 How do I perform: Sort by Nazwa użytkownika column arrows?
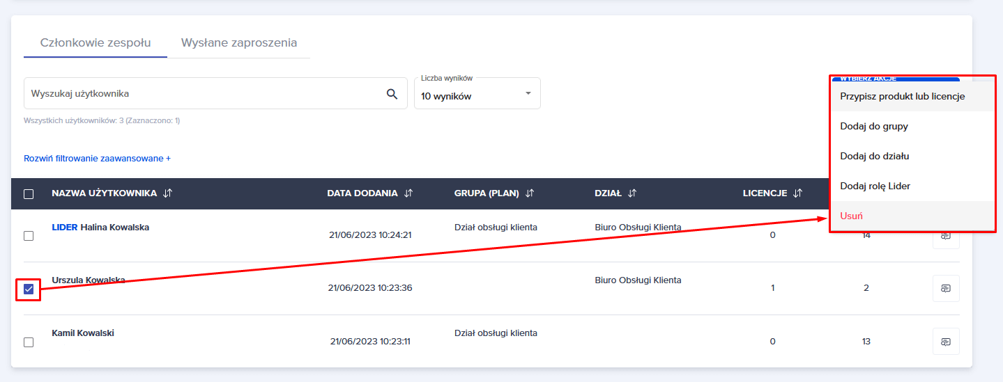coord(167,193)
